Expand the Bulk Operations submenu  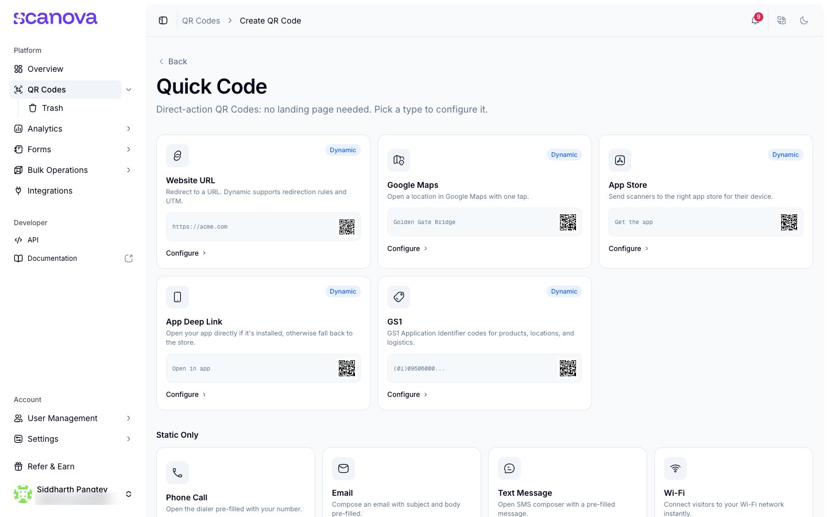(x=129, y=170)
